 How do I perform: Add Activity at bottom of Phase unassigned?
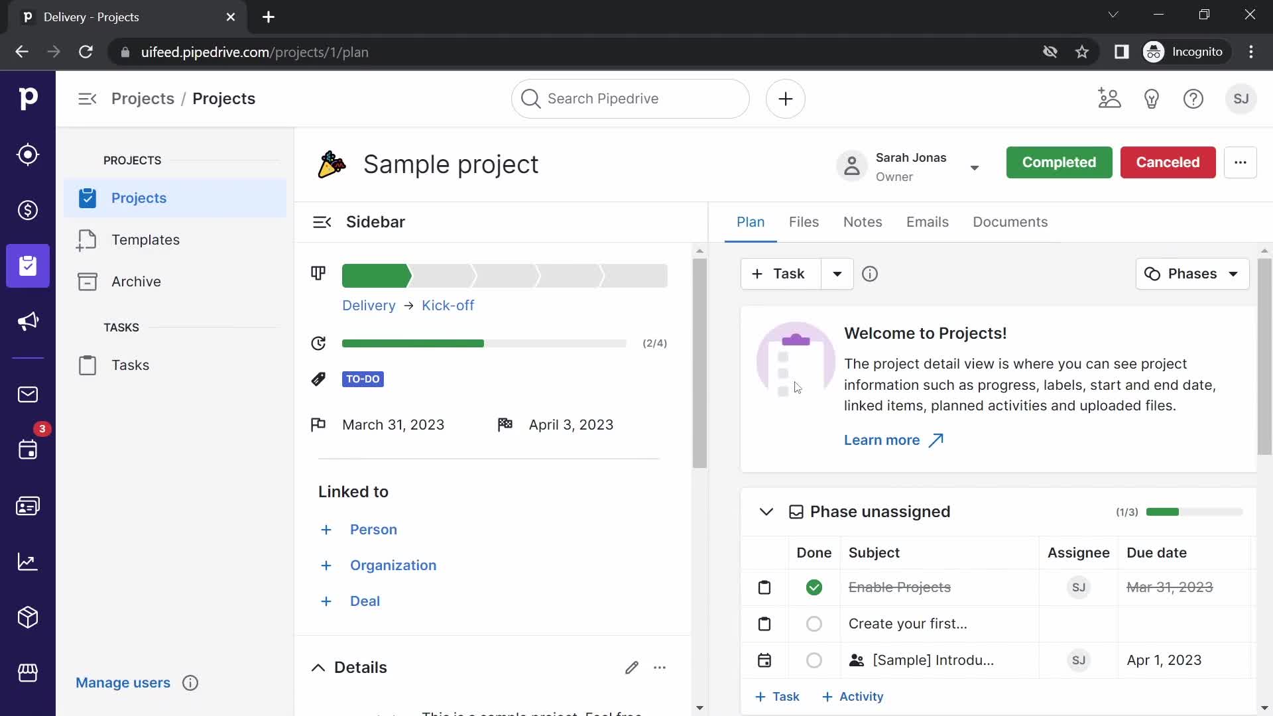click(852, 697)
